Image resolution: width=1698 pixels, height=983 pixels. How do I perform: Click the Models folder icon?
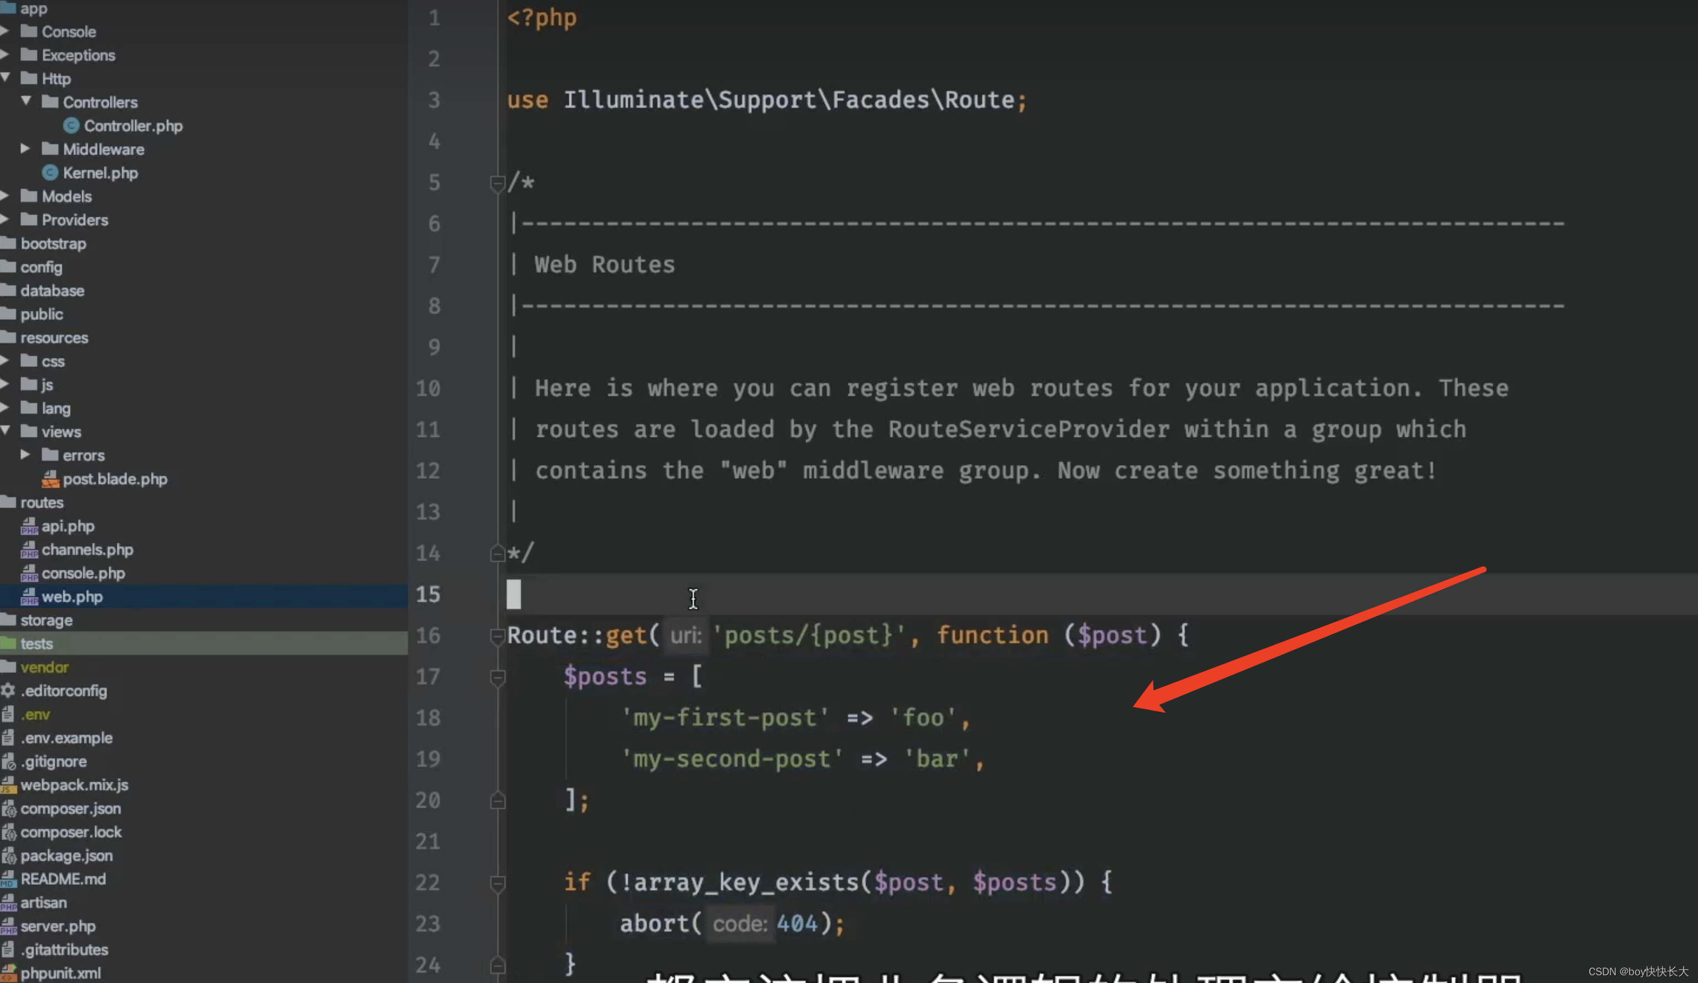(x=29, y=195)
